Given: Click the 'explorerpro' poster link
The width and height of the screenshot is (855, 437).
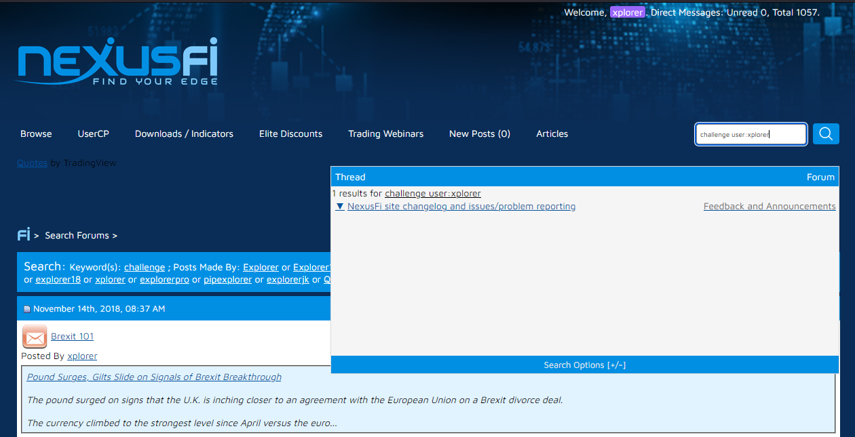Looking at the screenshot, I should [x=164, y=279].
